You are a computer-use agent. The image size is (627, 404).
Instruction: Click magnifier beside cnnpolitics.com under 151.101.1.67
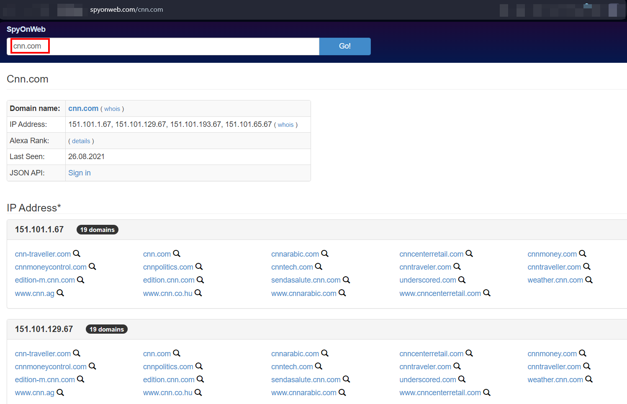pos(199,267)
